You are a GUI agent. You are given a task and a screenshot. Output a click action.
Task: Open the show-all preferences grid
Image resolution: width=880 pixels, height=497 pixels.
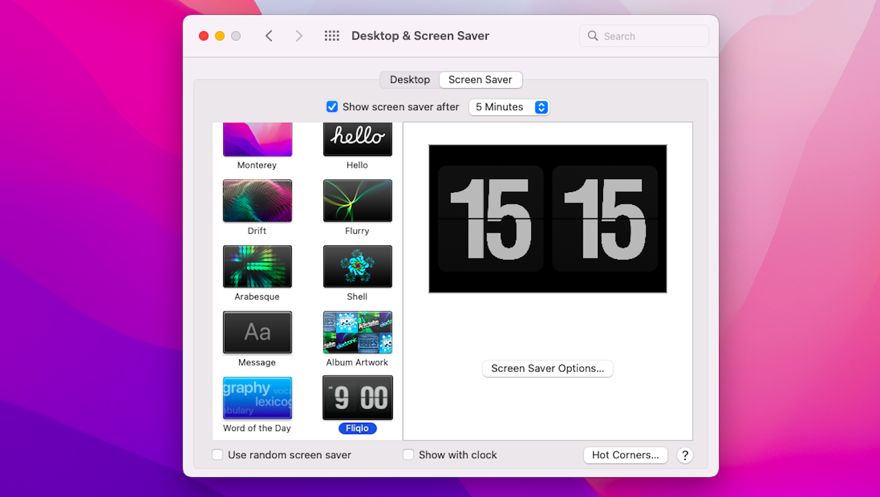pyautogui.click(x=332, y=35)
